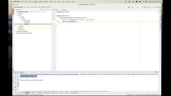Clear console with the trash icon

click(18, 86)
